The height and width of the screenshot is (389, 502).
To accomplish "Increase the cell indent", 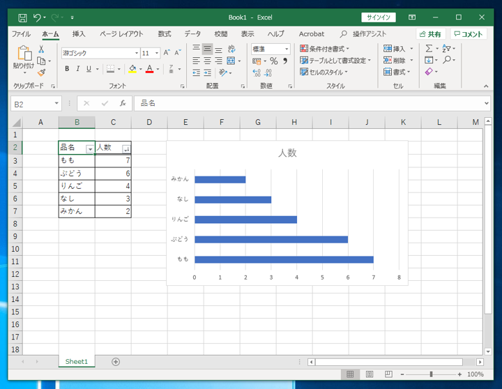I will pos(208,73).
